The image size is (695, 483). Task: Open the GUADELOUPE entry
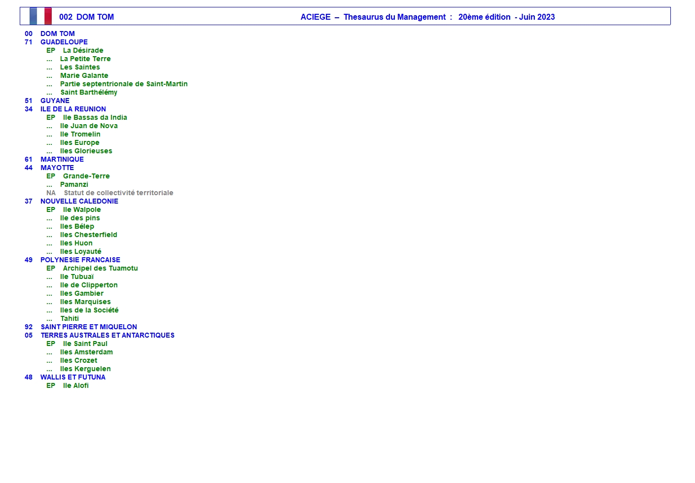[64, 42]
